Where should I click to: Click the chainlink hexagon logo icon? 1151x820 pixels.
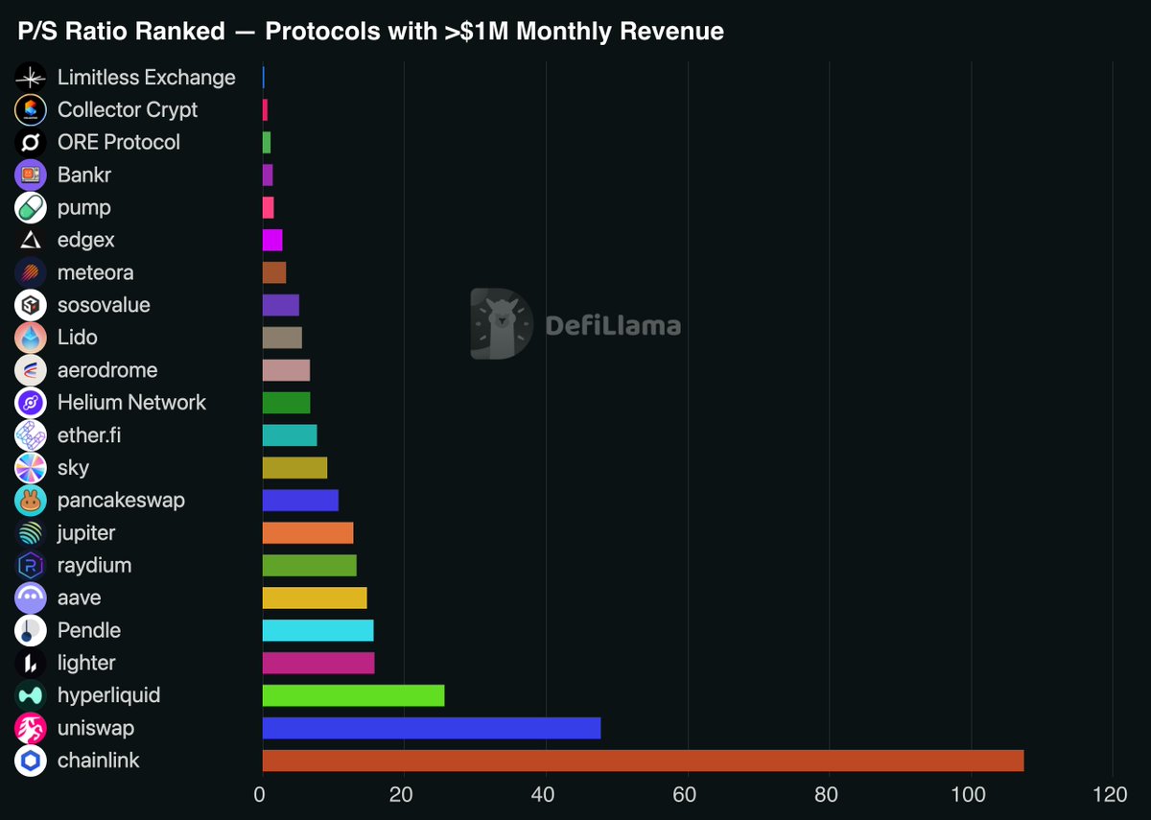point(31,761)
